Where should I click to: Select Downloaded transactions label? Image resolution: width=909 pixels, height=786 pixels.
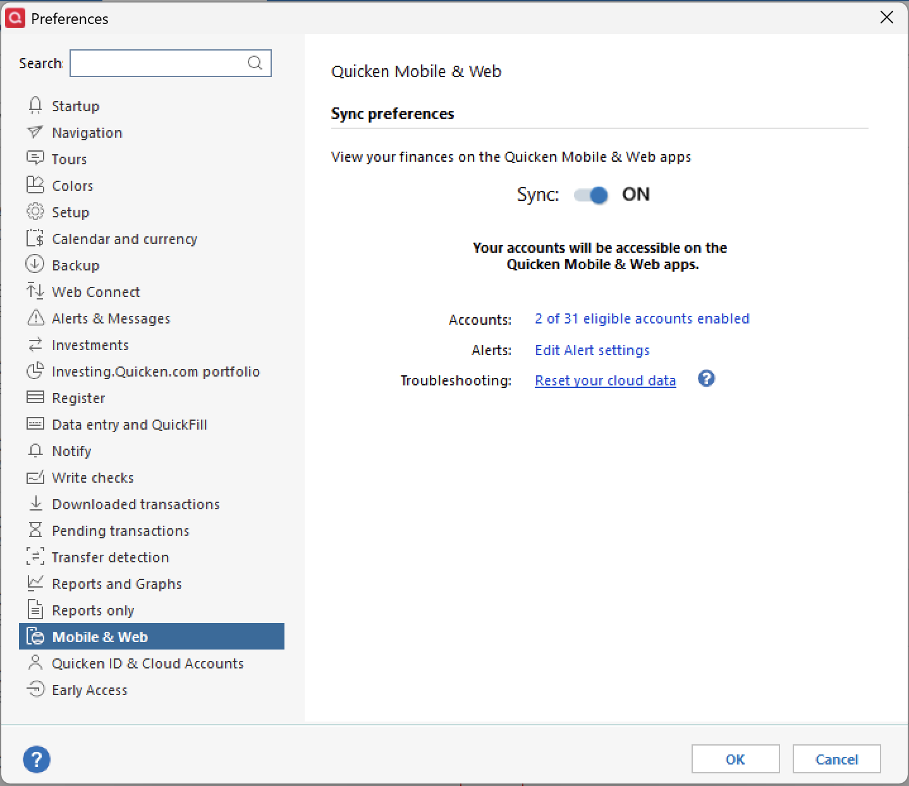pyautogui.click(x=136, y=504)
